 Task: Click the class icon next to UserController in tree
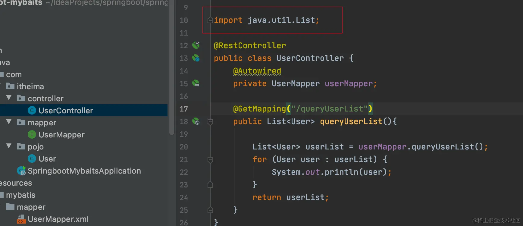32,111
